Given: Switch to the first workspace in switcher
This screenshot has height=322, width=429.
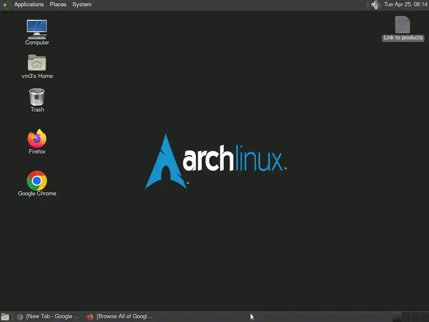Looking at the screenshot, I should [x=397, y=317].
